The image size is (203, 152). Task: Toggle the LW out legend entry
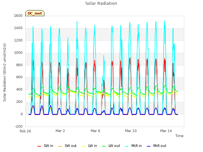click(111, 146)
